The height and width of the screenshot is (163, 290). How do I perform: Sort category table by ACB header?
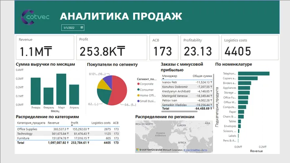click(116, 123)
